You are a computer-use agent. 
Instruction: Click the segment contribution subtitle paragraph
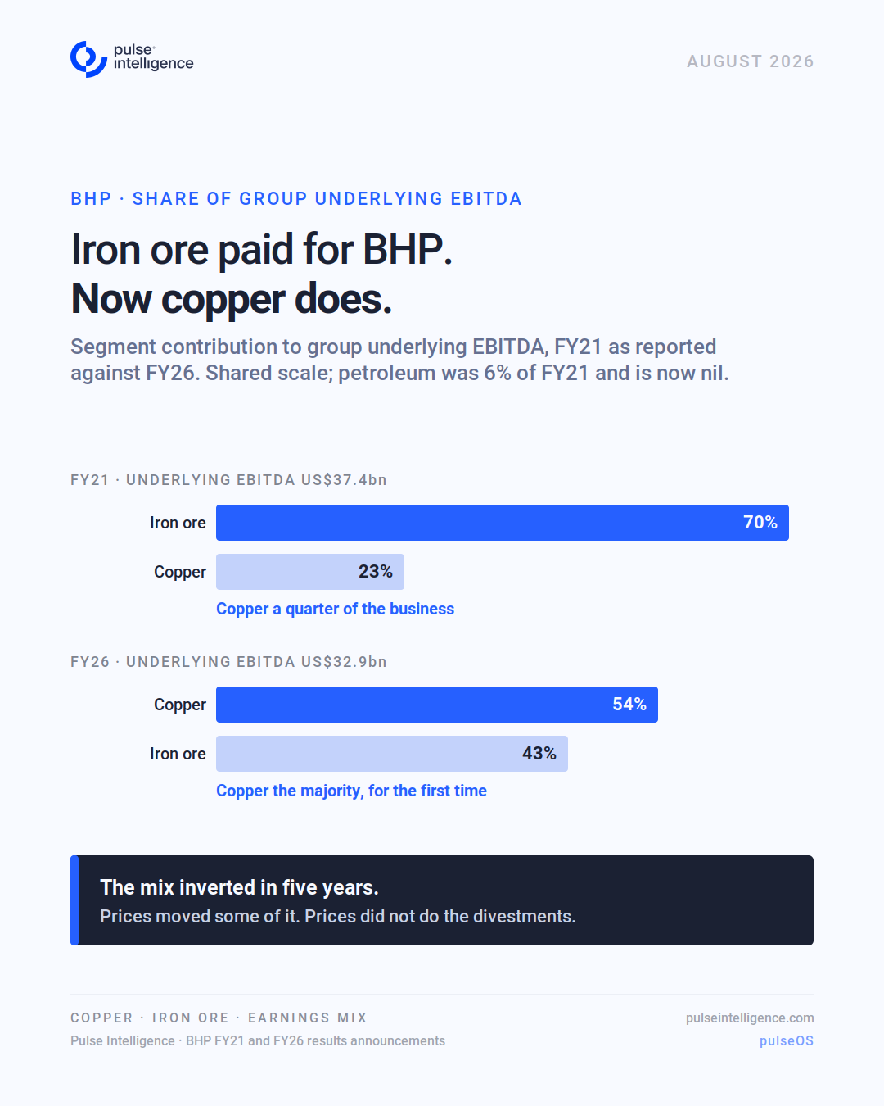399,360
